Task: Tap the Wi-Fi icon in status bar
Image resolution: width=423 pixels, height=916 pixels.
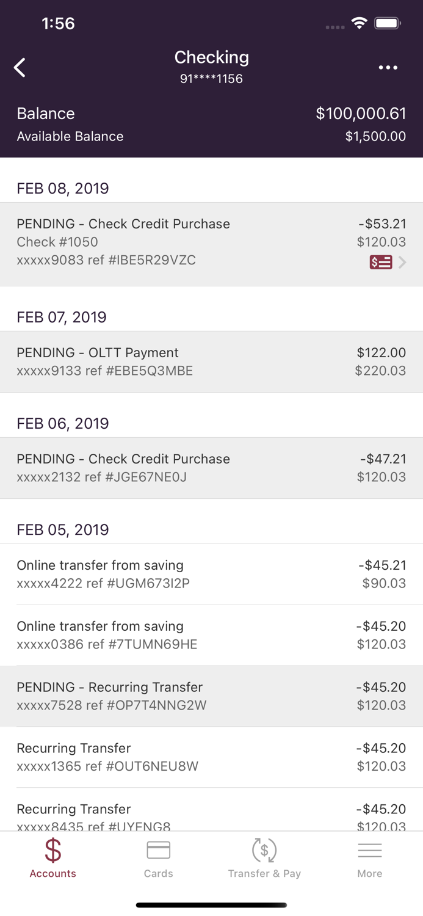Action: click(360, 22)
